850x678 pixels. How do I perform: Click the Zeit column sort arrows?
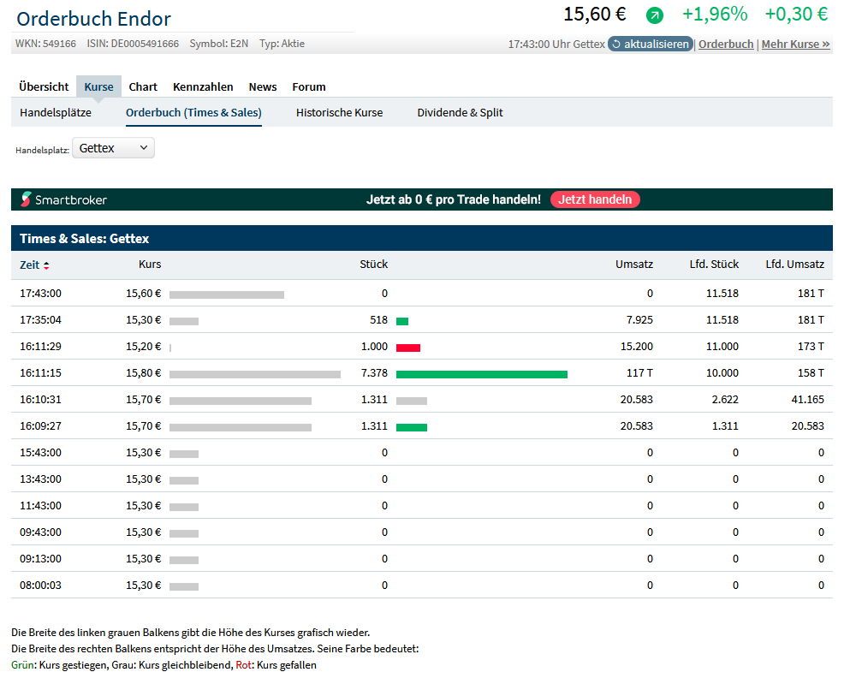(46, 265)
